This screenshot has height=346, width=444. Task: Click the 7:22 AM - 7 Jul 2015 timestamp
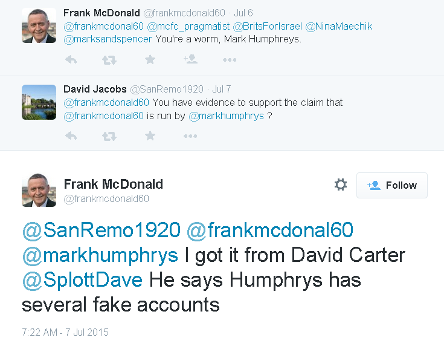[65, 332]
